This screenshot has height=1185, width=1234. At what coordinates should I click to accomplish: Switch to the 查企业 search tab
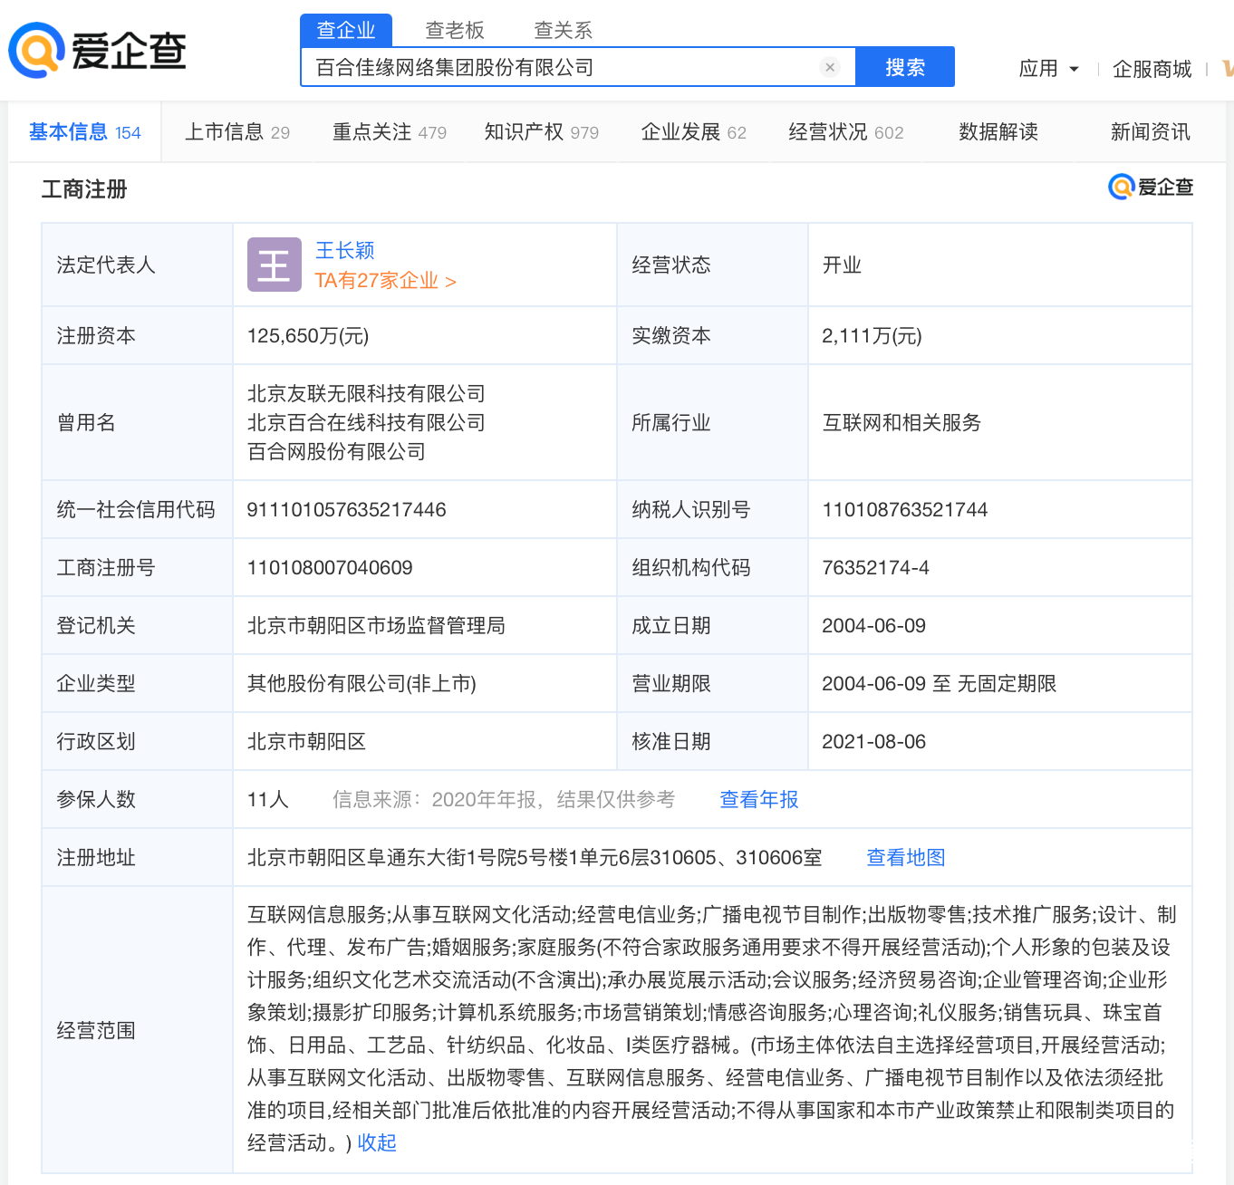pos(346,30)
